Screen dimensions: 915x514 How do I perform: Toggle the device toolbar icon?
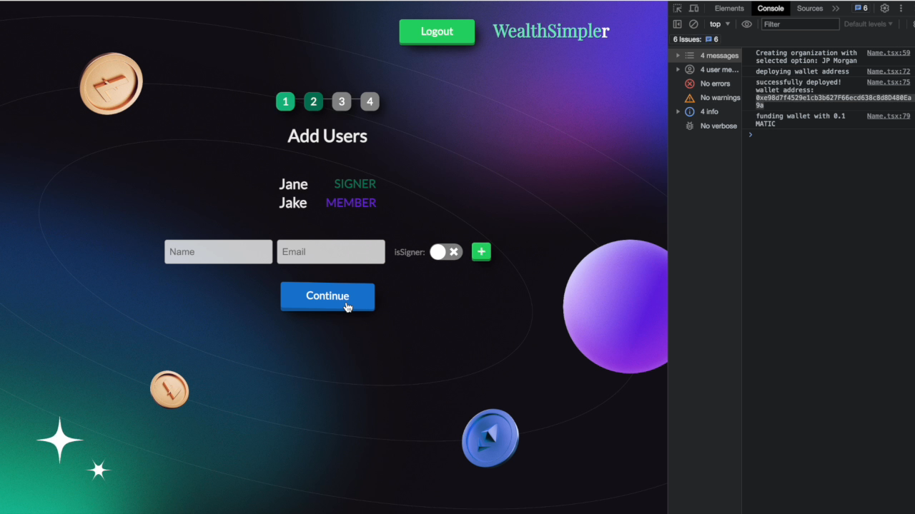pyautogui.click(x=693, y=9)
